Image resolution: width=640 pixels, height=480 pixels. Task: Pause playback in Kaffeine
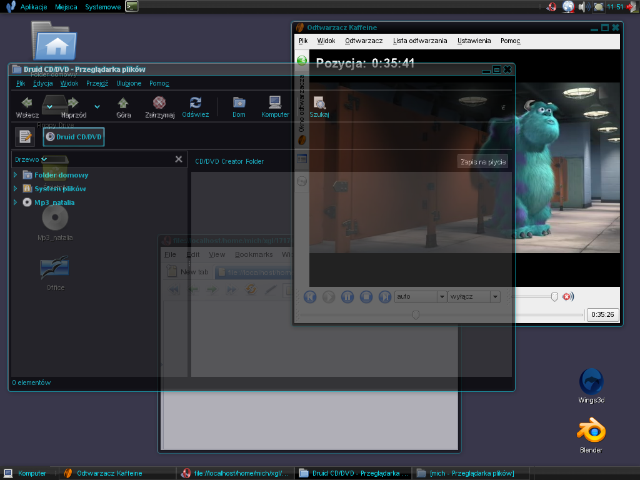tap(347, 297)
